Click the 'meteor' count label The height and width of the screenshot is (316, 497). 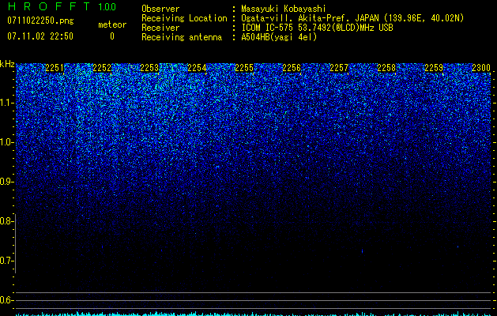point(112,24)
